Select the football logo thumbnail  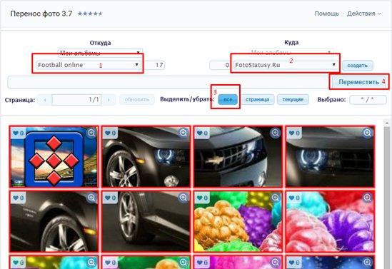pos(54,156)
